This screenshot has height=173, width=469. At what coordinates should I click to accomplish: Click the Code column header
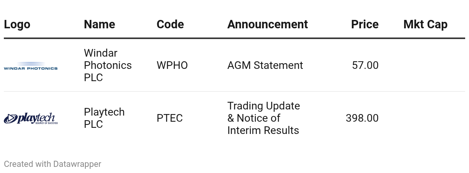[170, 24]
